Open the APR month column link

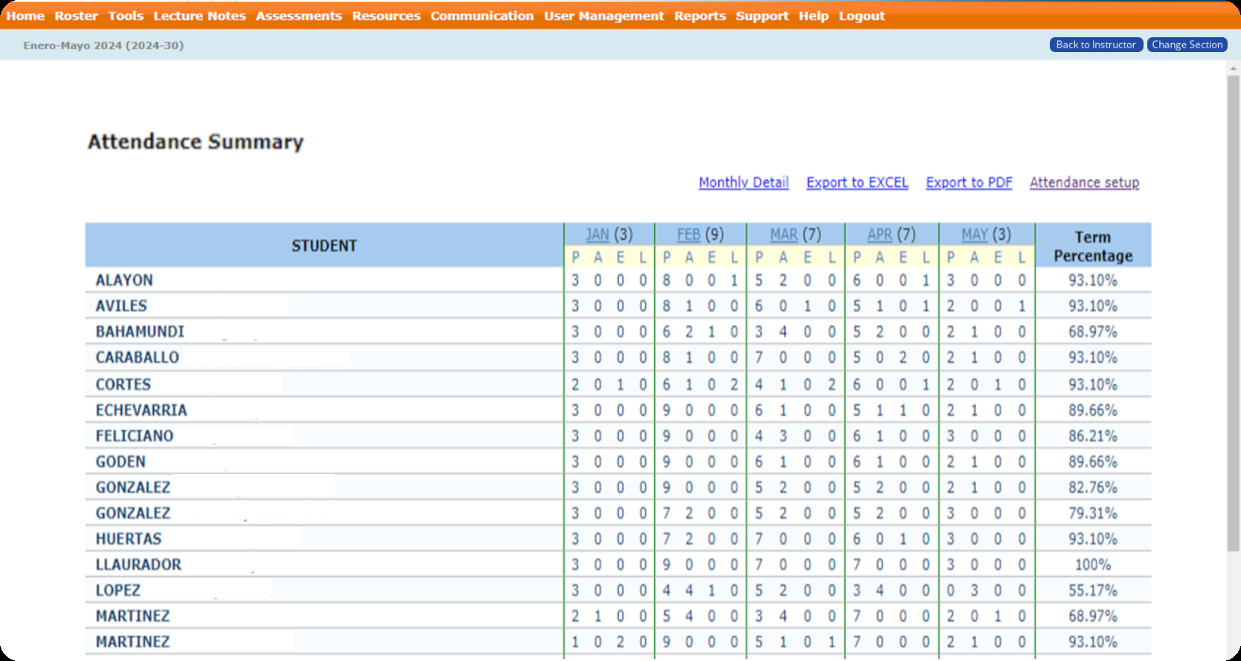[879, 234]
